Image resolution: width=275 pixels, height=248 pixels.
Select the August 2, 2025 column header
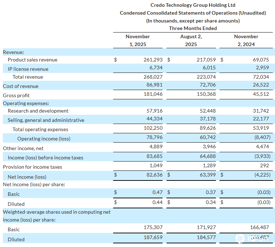coord(191,40)
